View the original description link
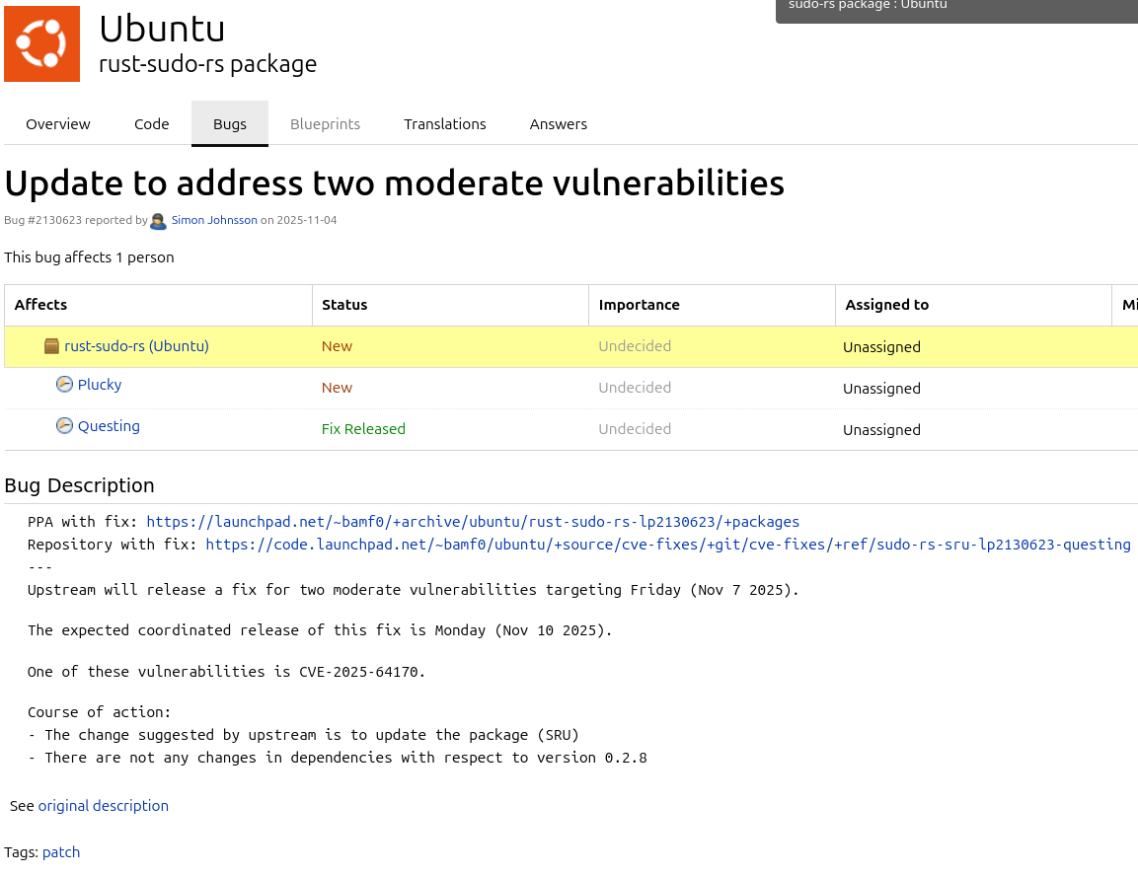 tap(103, 806)
